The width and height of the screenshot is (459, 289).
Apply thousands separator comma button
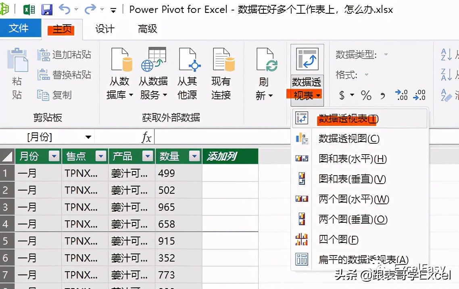click(x=383, y=95)
